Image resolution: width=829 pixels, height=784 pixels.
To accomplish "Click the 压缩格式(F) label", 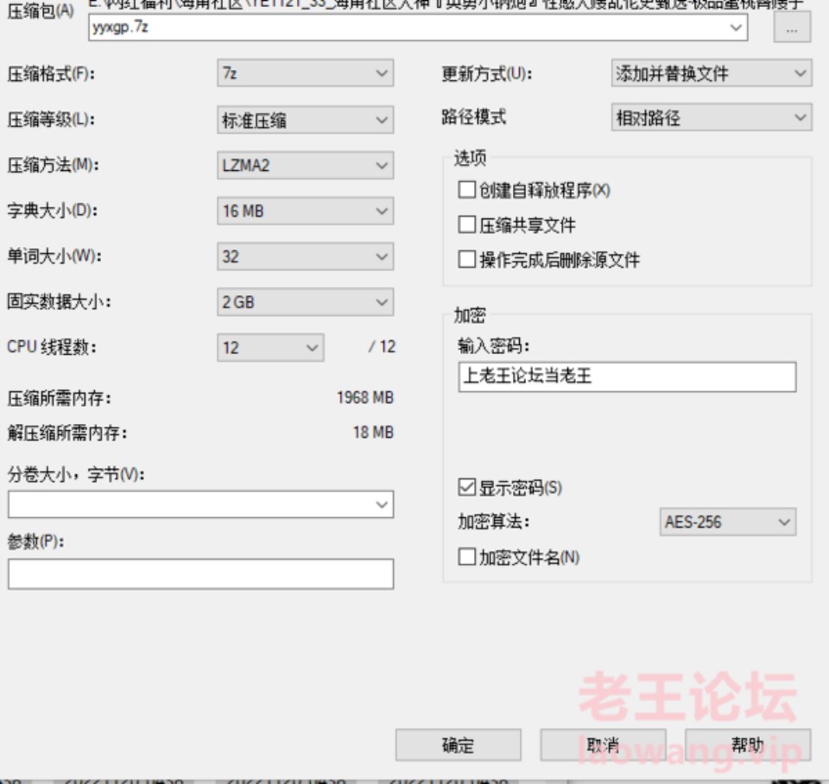I will pos(51,73).
